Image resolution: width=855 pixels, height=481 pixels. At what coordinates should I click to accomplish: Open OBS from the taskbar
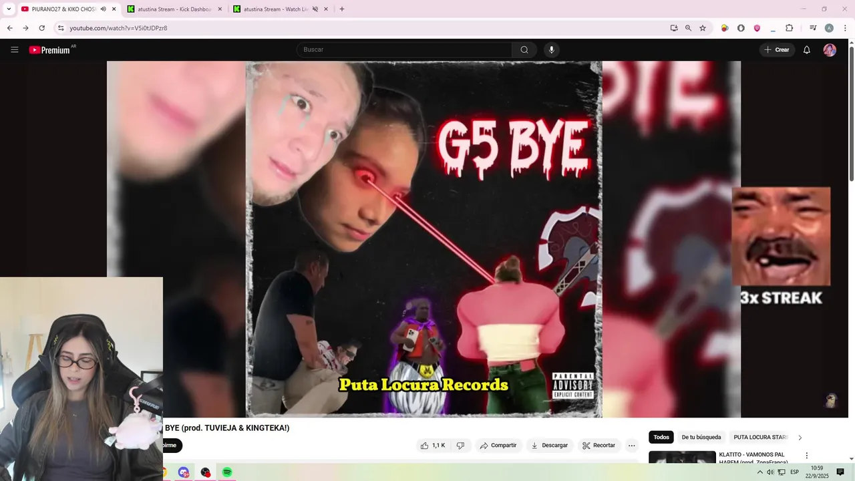click(206, 472)
